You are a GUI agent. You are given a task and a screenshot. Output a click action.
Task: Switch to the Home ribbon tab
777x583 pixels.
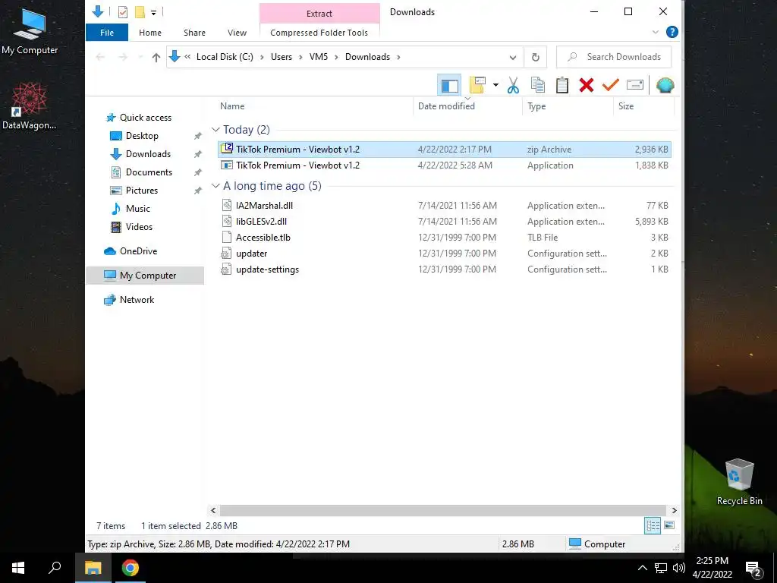tap(150, 33)
